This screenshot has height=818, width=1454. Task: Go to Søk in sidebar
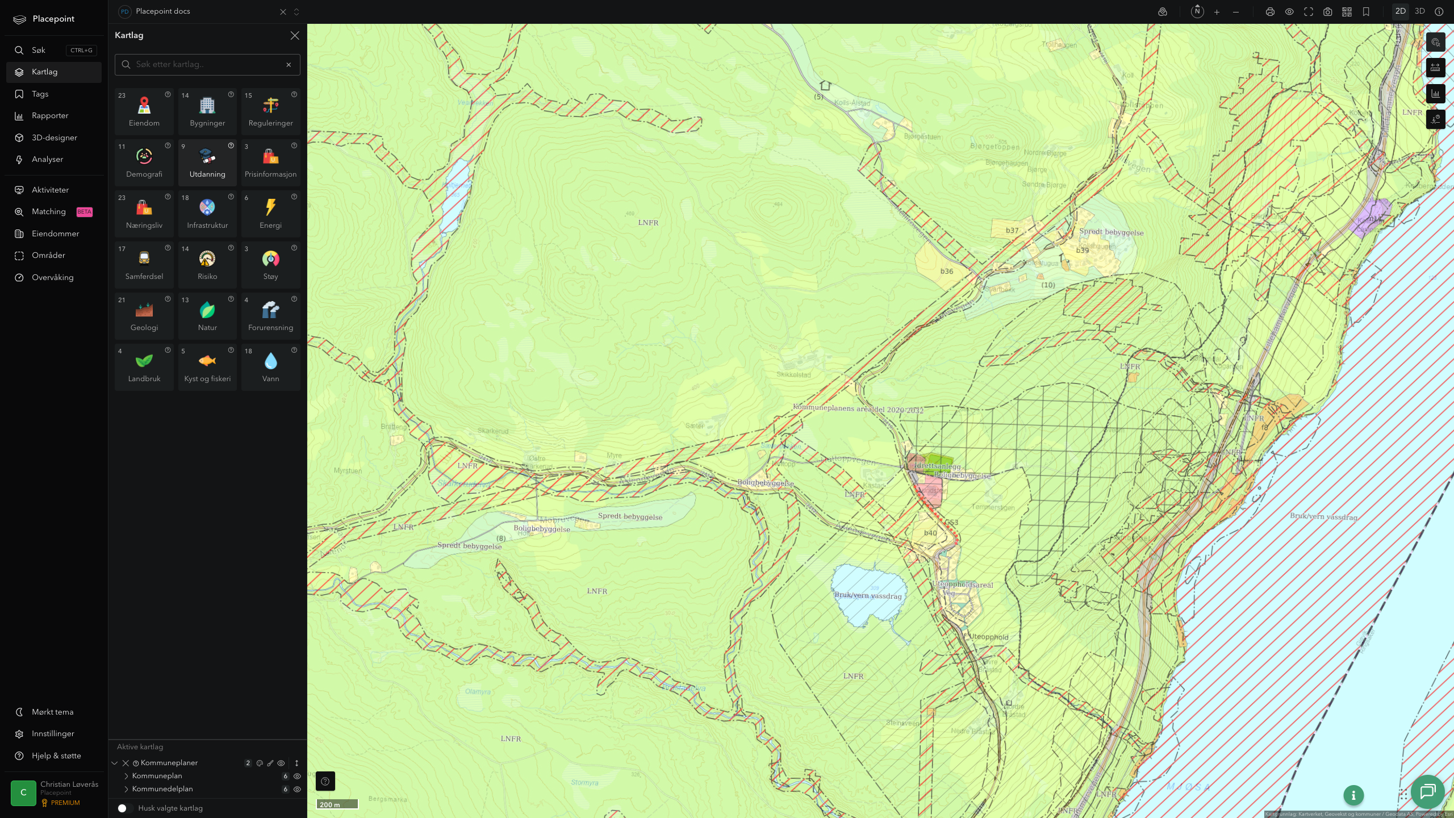(x=54, y=50)
